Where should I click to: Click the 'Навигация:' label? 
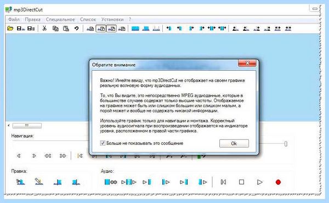point(22,136)
